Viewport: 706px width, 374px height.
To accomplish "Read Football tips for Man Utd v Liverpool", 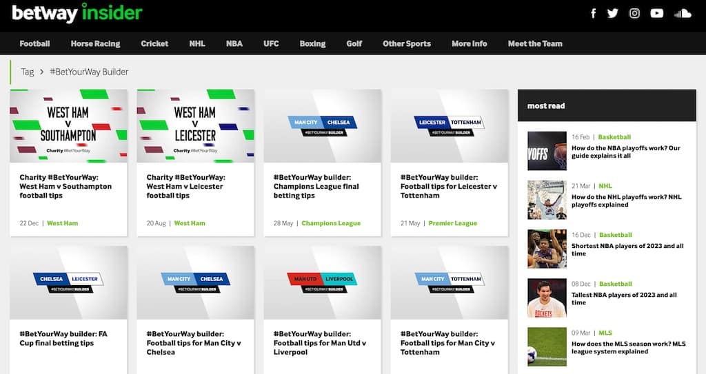I will tap(320, 343).
